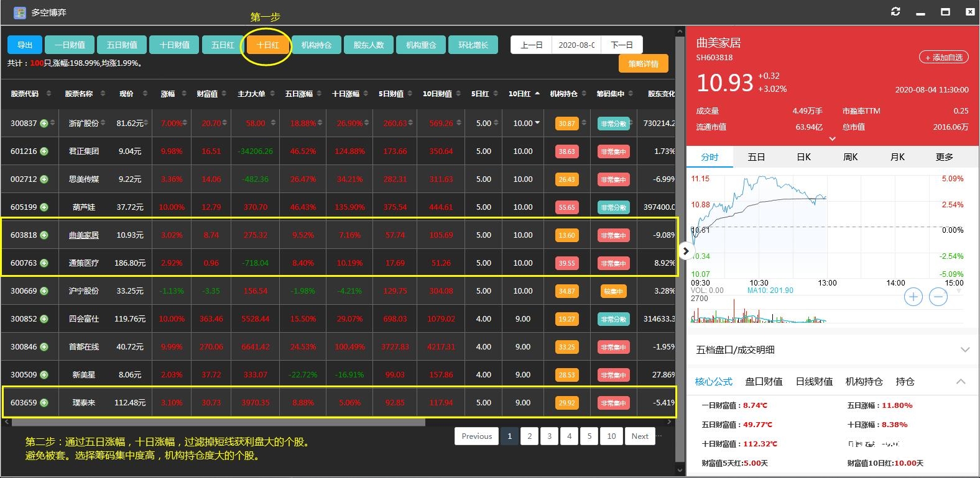Viewport: 980px width, 478px height.
Task: Sort by 涨幅 column header
Action: tap(173, 94)
